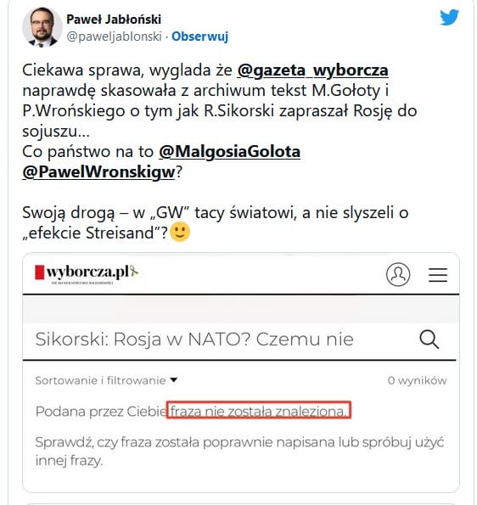477x505 pixels.
Task: Click the search magnifier icon
Action: pos(429,339)
